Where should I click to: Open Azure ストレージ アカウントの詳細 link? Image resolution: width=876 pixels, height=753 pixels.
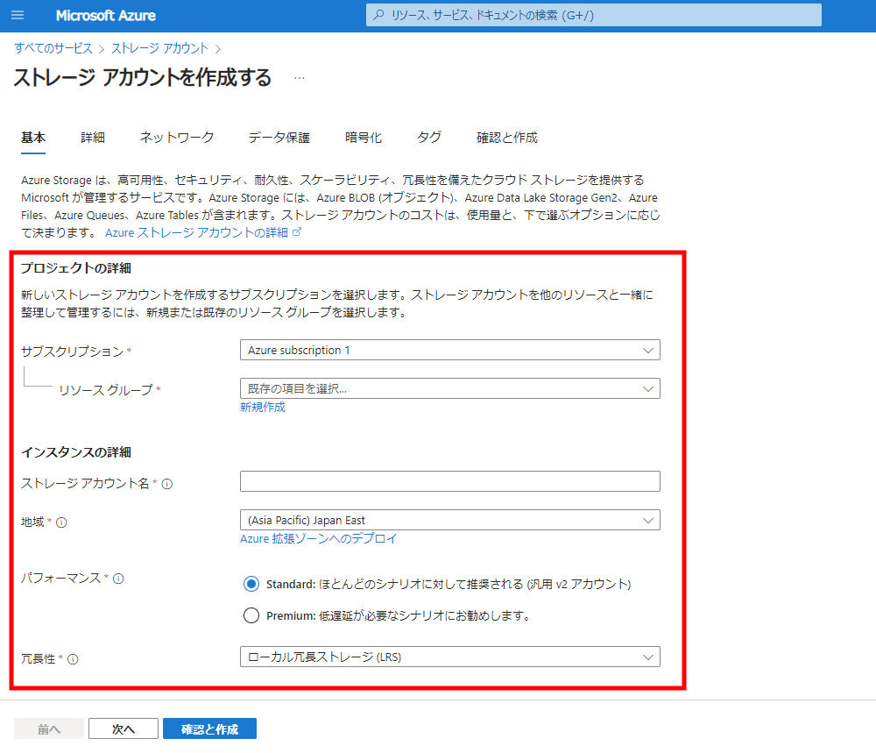click(203, 232)
